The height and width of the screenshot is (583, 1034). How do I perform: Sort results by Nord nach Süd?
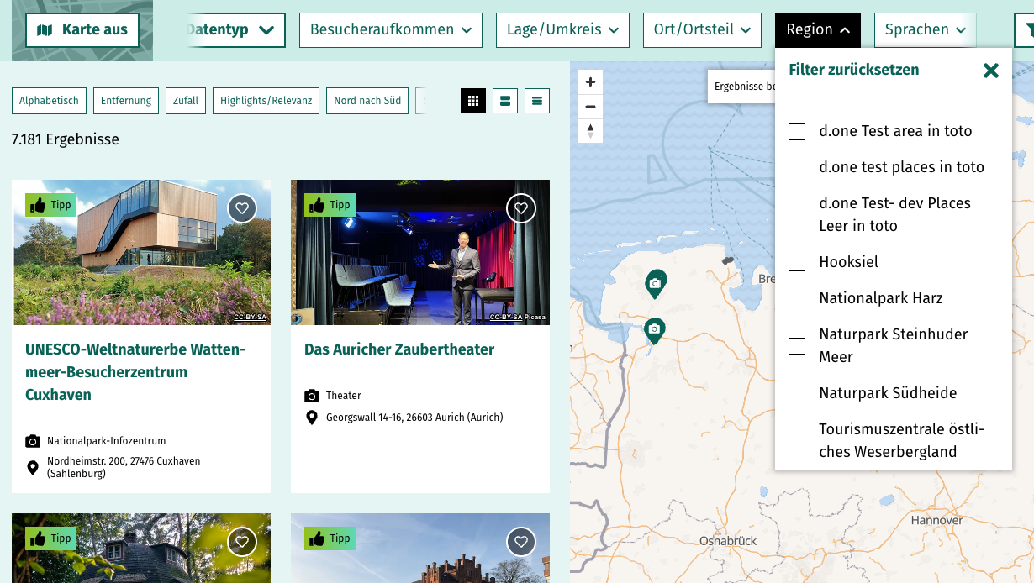pyautogui.click(x=367, y=101)
